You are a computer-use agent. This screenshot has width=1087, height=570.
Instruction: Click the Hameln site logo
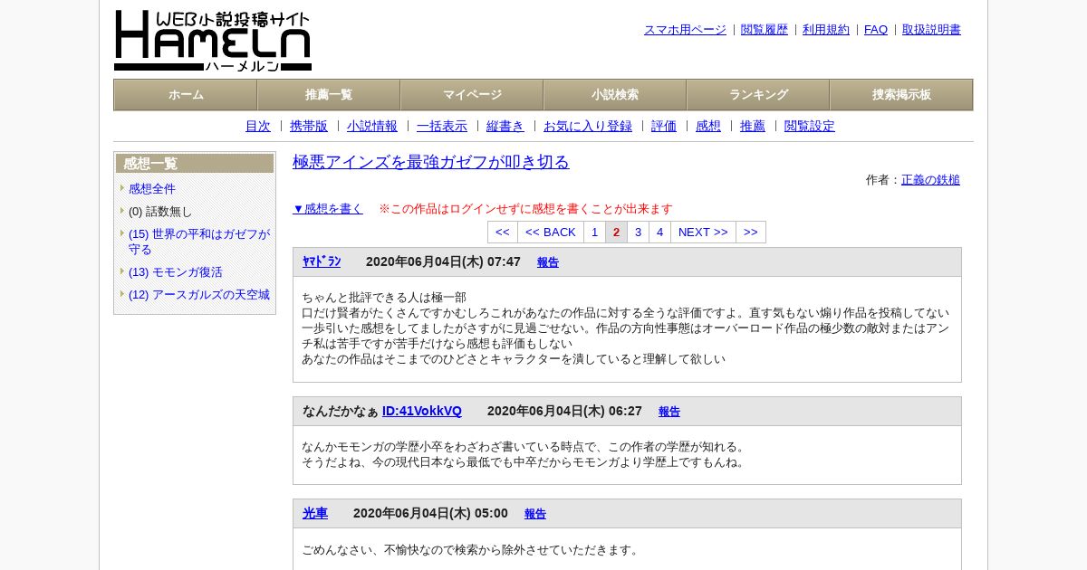[213, 41]
